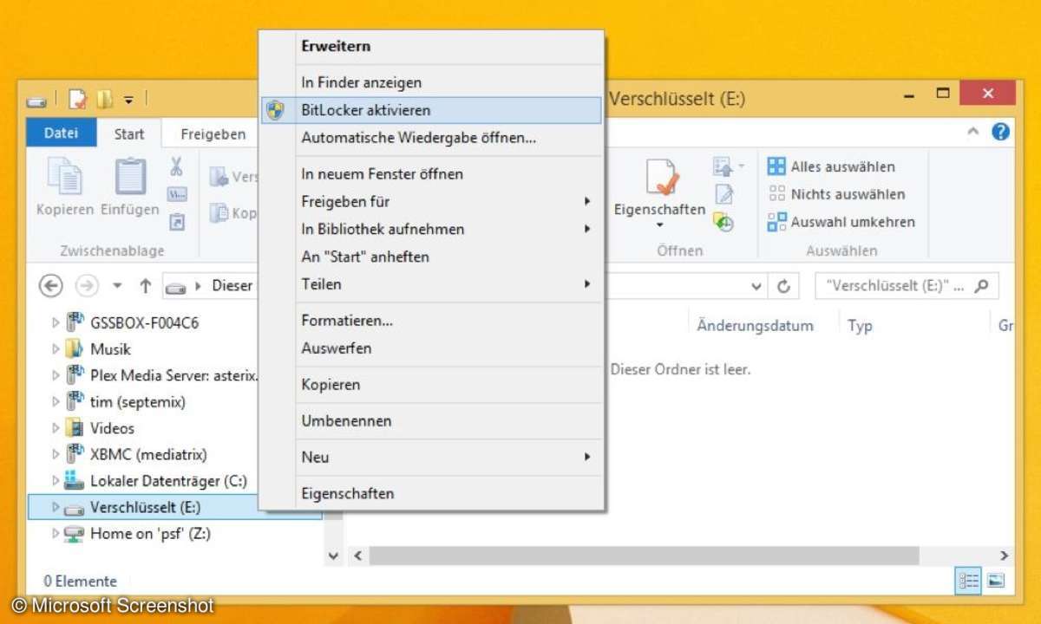Image resolution: width=1041 pixels, height=624 pixels.
Task: Click the Einfügen clipboard icon
Action: pos(130,177)
